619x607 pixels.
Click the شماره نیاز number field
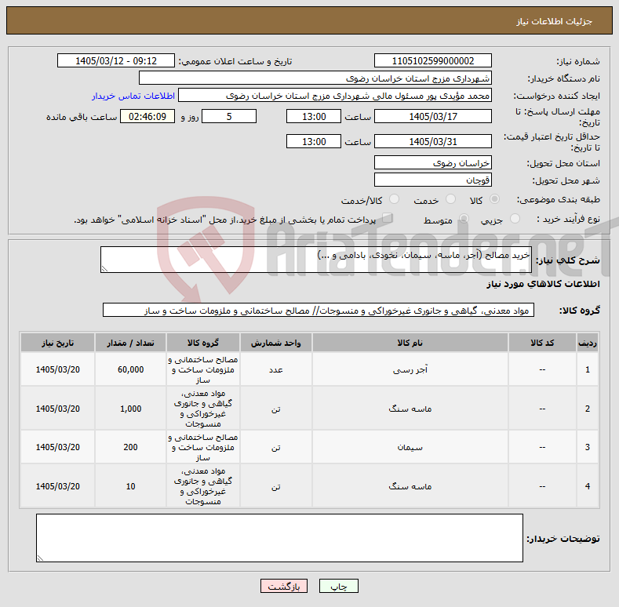(x=432, y=61)
